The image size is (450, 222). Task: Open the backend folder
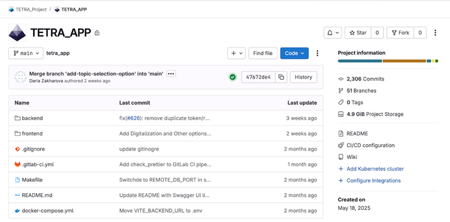point(32,118)
